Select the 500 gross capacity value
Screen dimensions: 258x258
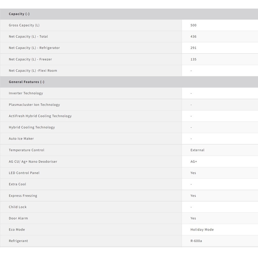[x=193, y=25]
